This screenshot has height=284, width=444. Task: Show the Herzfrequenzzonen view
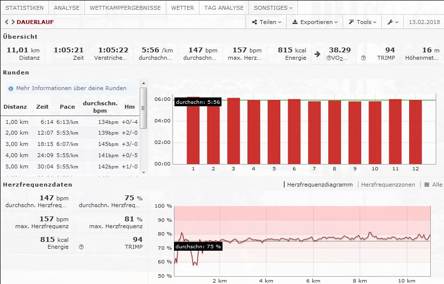click(x=388, y=185)
